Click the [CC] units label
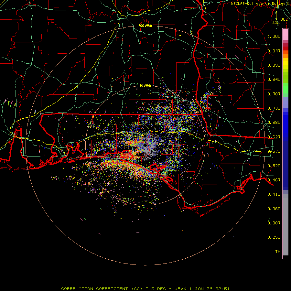 click(x=276, y=22)
